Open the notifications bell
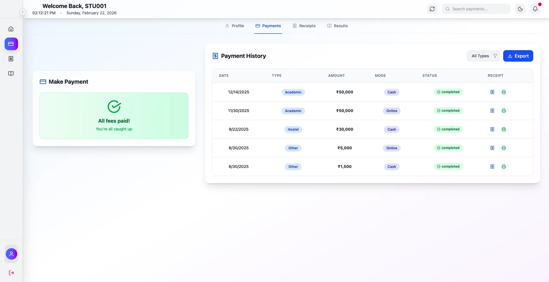The image size is (549, 282). click(x=535, y=9)
